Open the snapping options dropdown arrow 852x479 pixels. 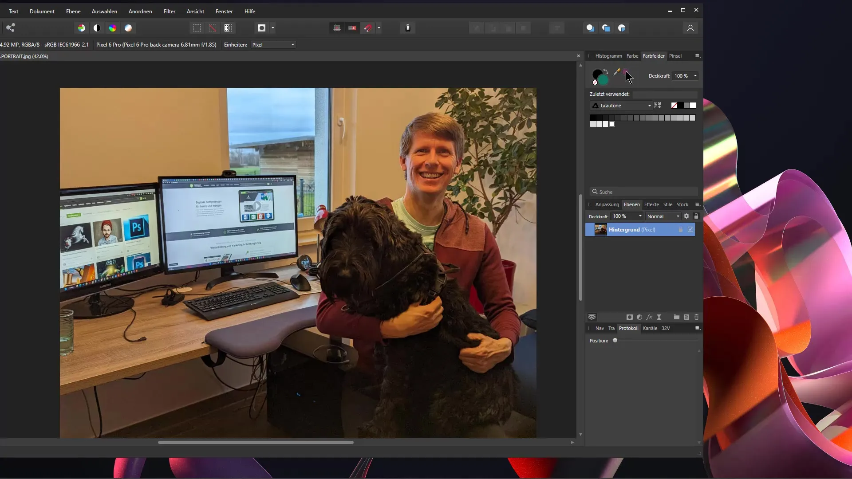click(x=379, y=28)
